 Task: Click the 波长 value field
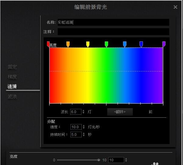[76, 112]
